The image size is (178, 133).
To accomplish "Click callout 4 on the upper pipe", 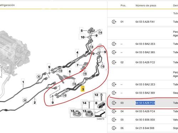I will [x=77, y=52].
